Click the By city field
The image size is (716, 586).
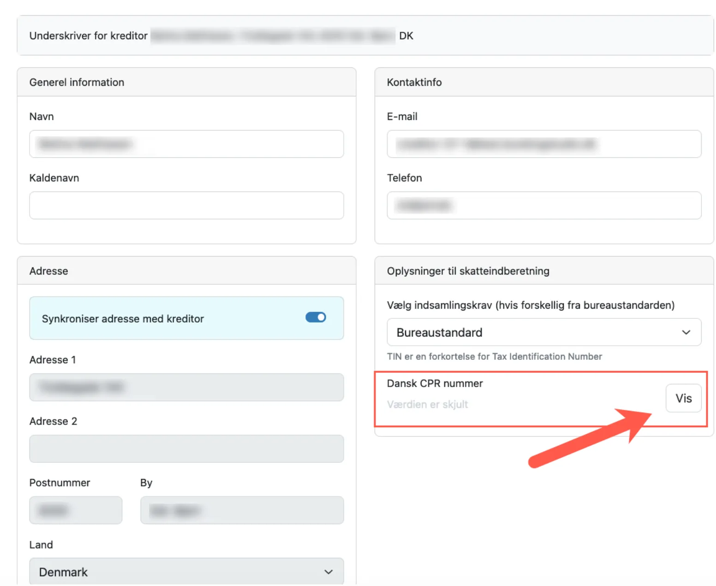[x=242, y=510]
